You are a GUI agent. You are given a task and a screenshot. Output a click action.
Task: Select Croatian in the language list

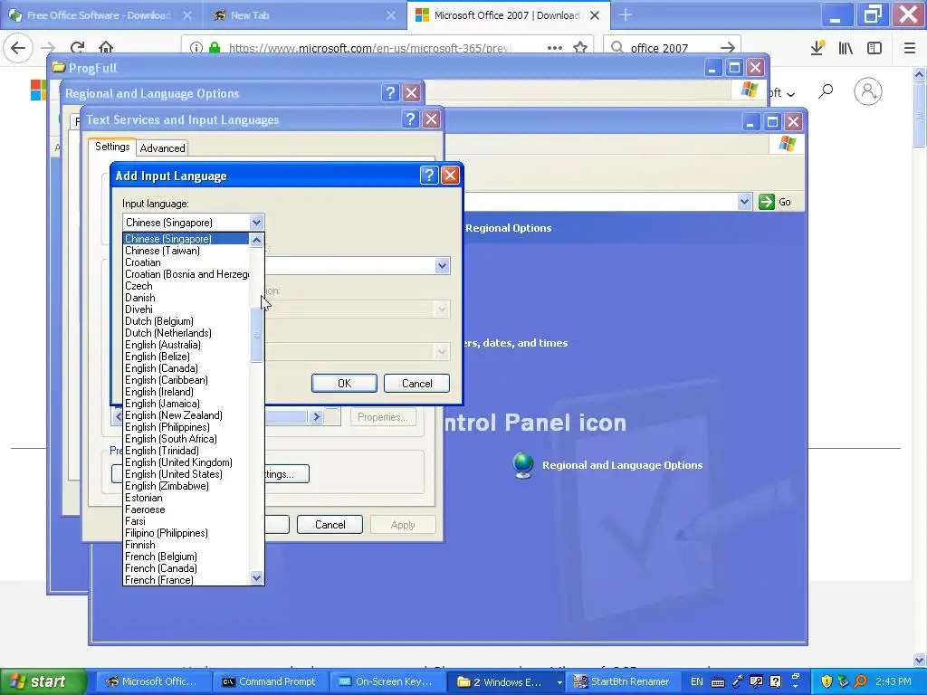coord(186,262)
